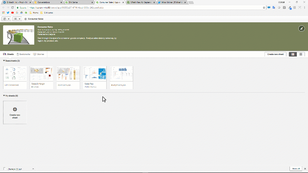
Task: Open the Budget Analysis sheet
Action: (121, 78)
